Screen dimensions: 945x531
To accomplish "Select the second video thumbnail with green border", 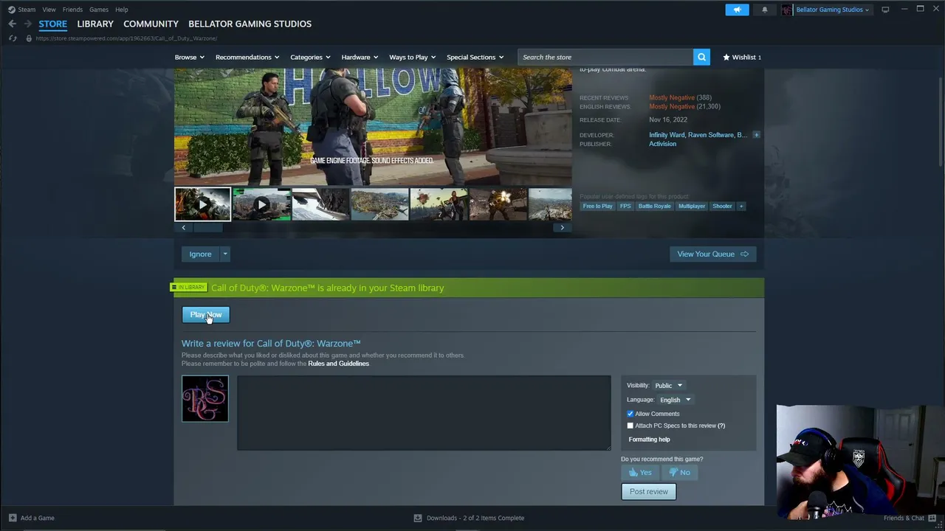I will point(261,204).
